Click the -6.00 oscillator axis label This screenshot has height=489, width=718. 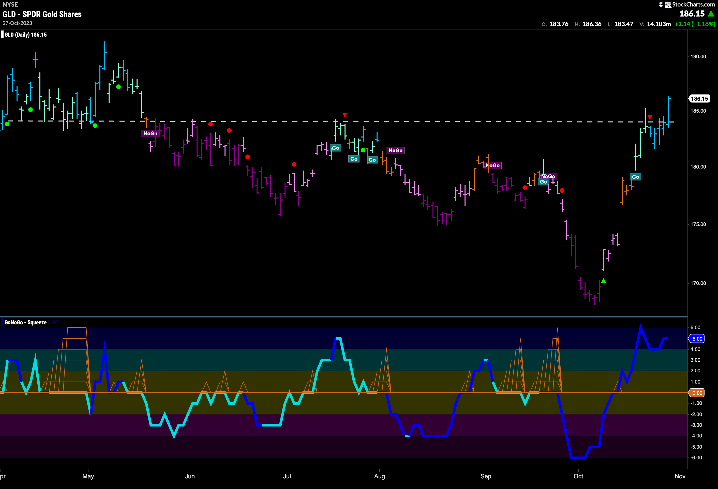pos(696,457)
